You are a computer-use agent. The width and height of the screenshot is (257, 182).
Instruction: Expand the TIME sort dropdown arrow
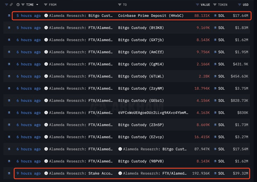37,5
